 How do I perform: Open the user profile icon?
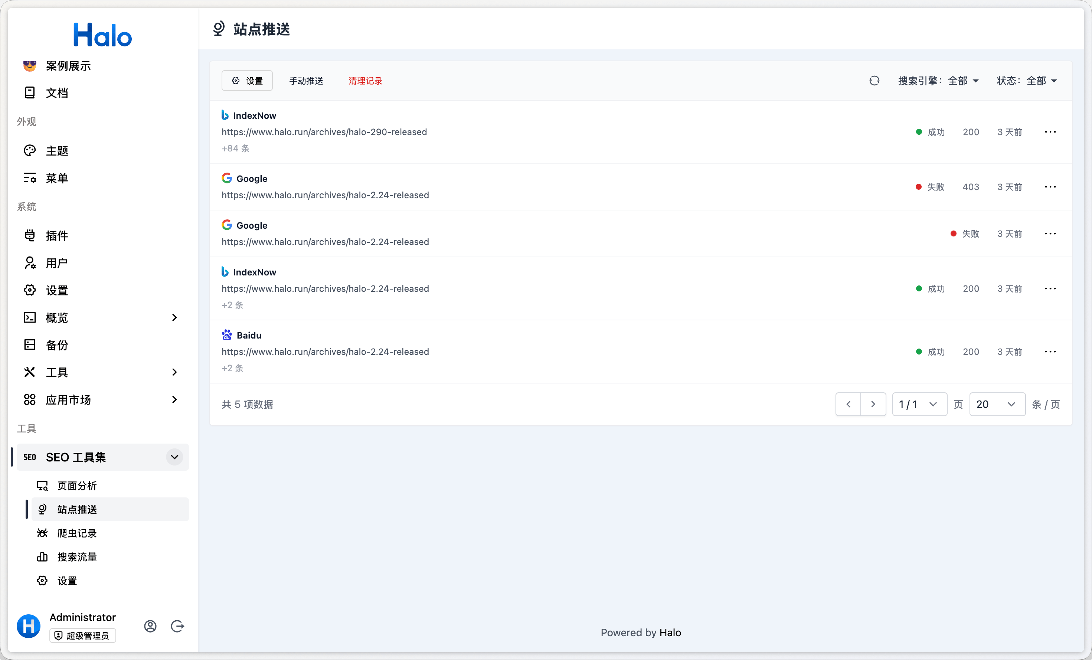coord(150,626)
